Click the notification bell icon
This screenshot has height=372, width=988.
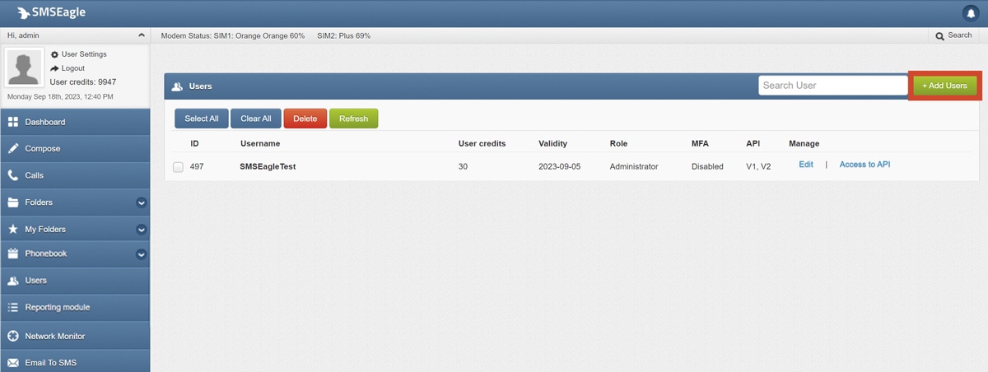[x=969, y=12]
